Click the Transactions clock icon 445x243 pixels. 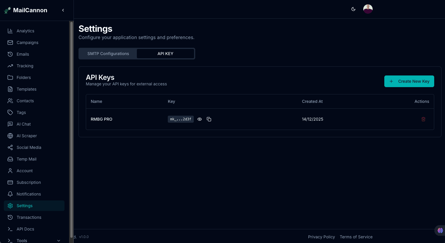[10, 217]
